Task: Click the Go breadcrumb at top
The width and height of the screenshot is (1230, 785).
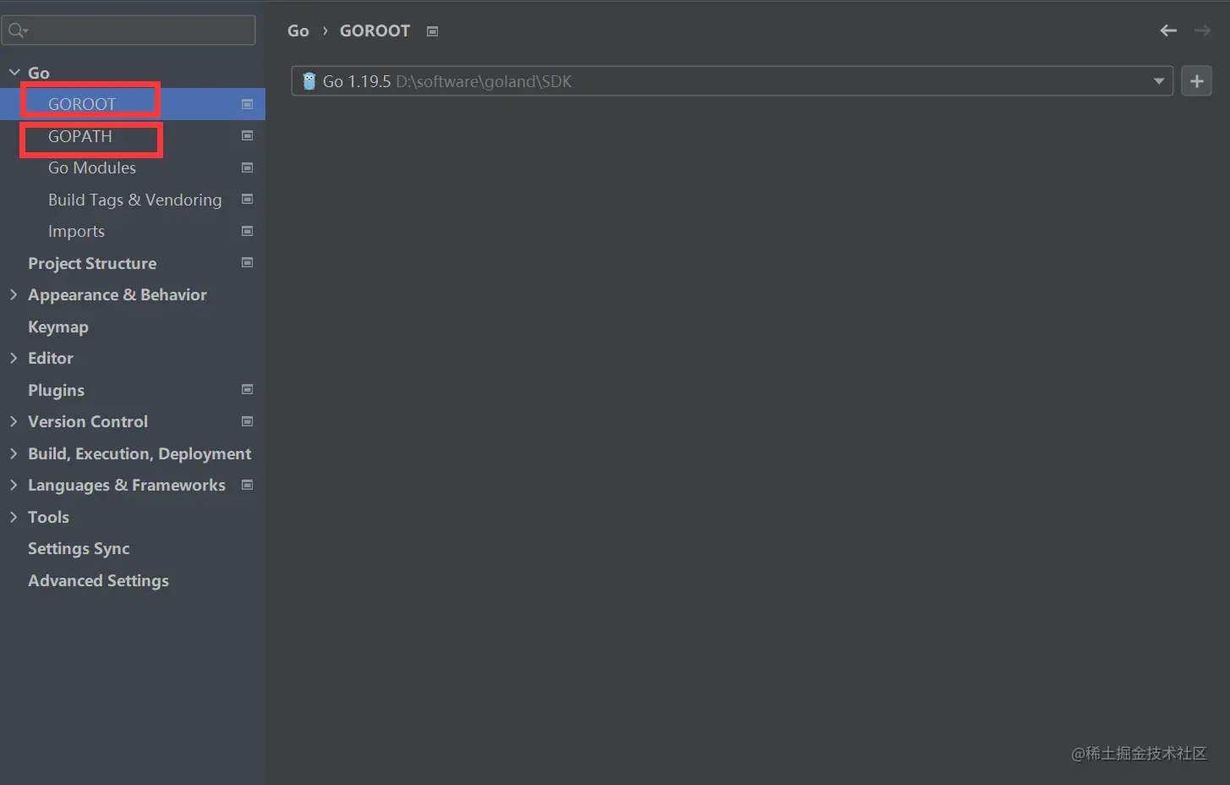Action: tap(298, 30)
